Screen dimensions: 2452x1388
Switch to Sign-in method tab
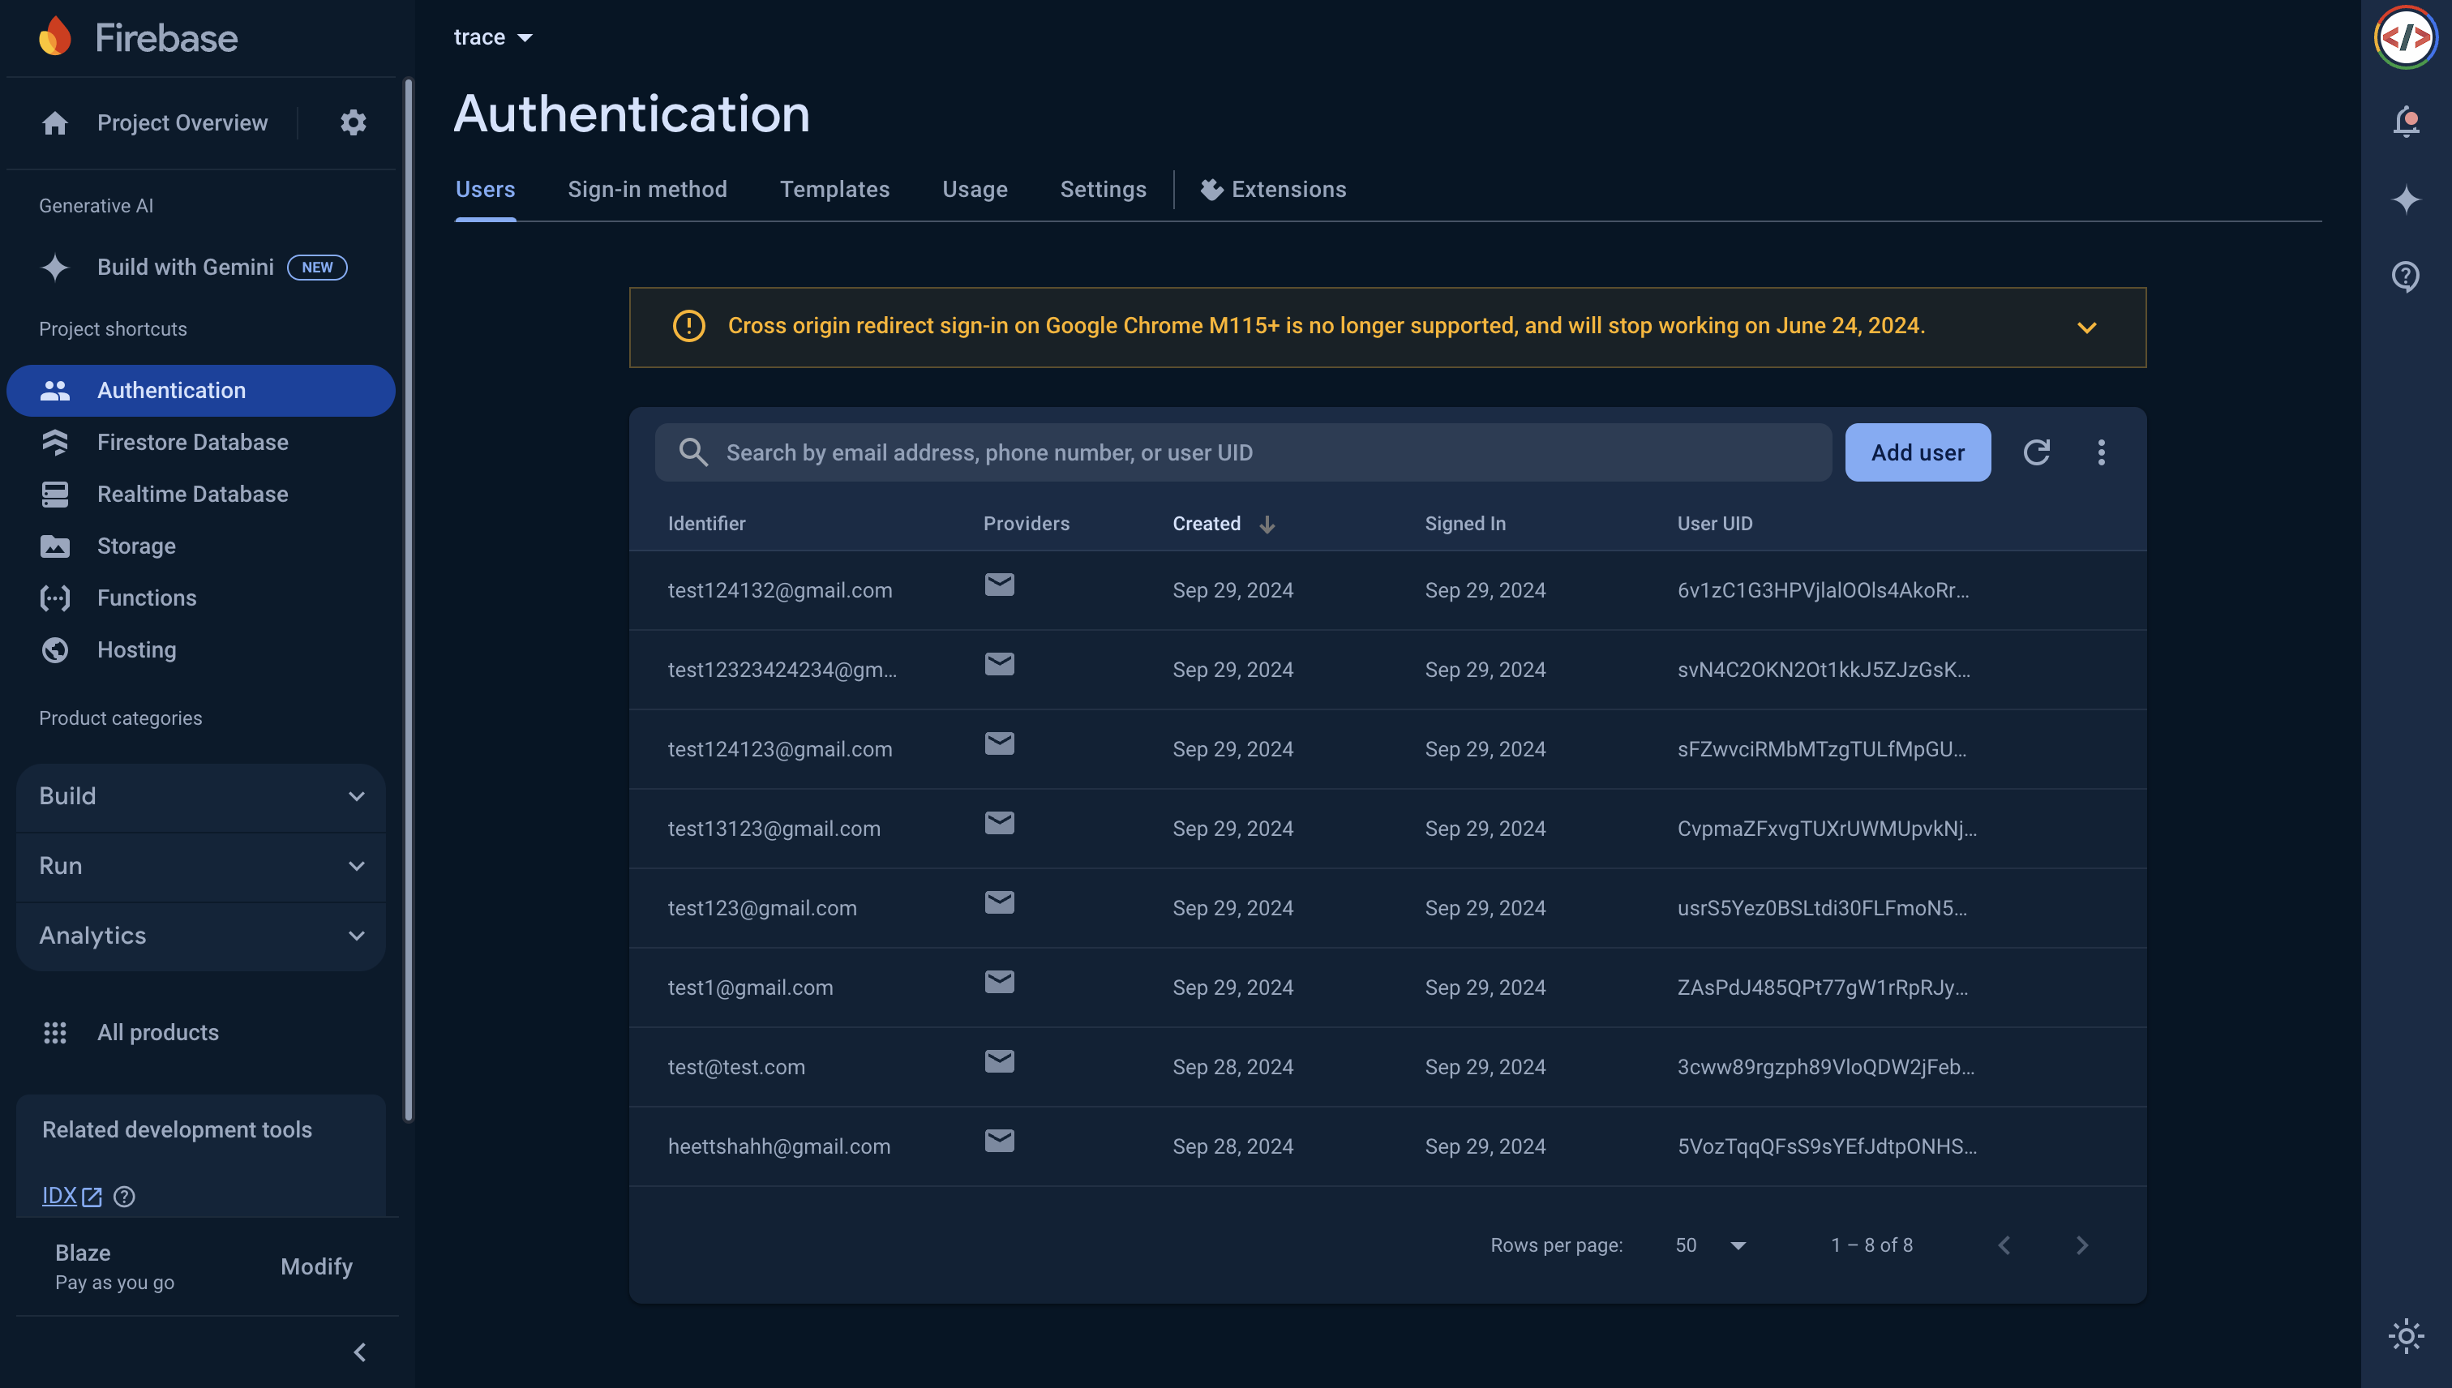pos(646,190)
